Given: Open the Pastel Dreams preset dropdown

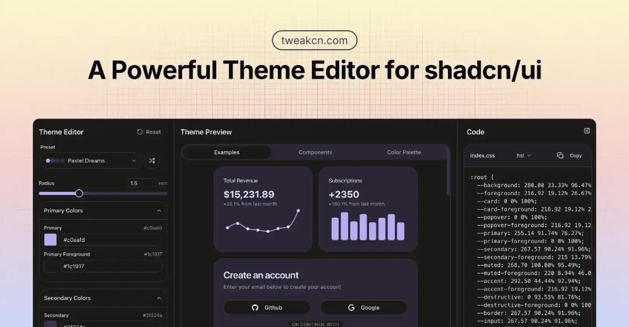Looking at the screenshot, I should click(x=91, y=160).
